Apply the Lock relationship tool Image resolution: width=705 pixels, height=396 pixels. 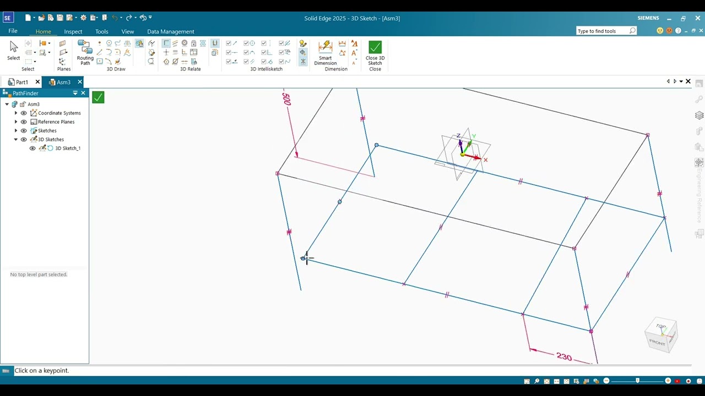[x=193, y=43]
